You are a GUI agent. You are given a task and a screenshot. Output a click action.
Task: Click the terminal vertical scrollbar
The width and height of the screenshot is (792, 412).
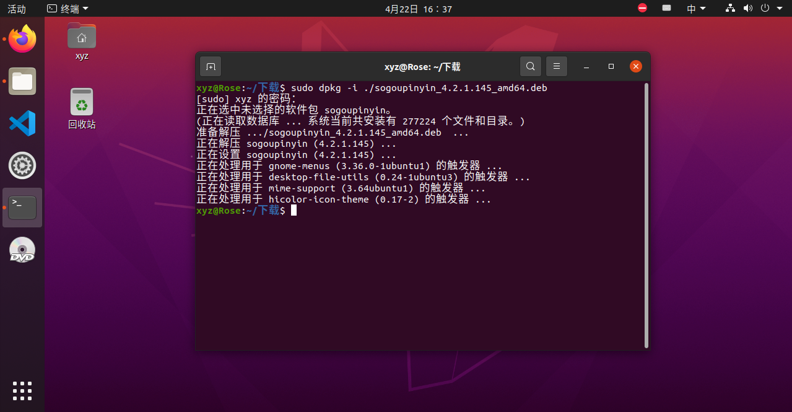click(646, 215)
